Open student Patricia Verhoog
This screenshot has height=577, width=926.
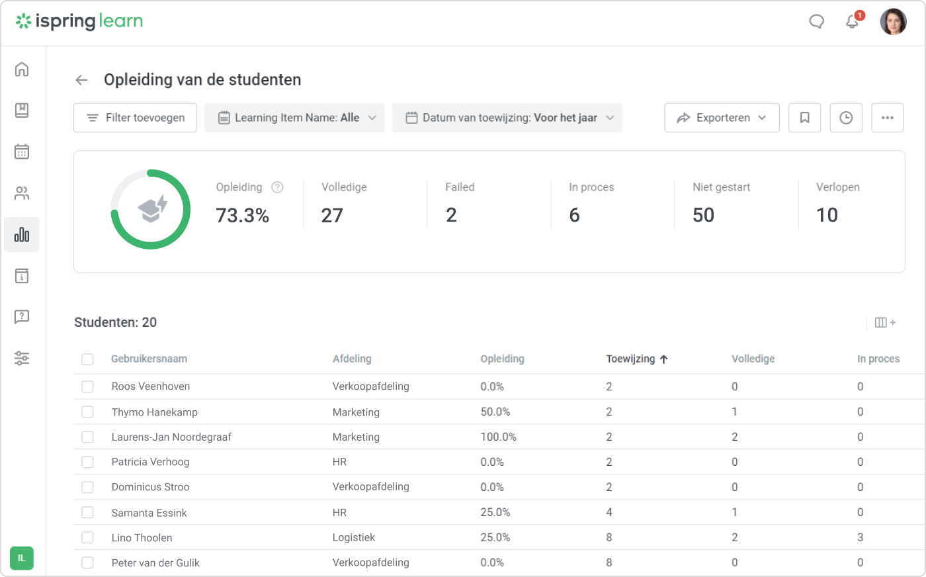150,462
